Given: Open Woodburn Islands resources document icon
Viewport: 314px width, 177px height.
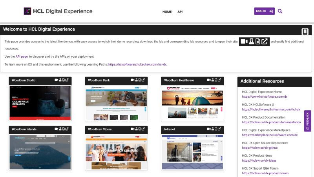Looking at the screenshot, I should [64, 129].
